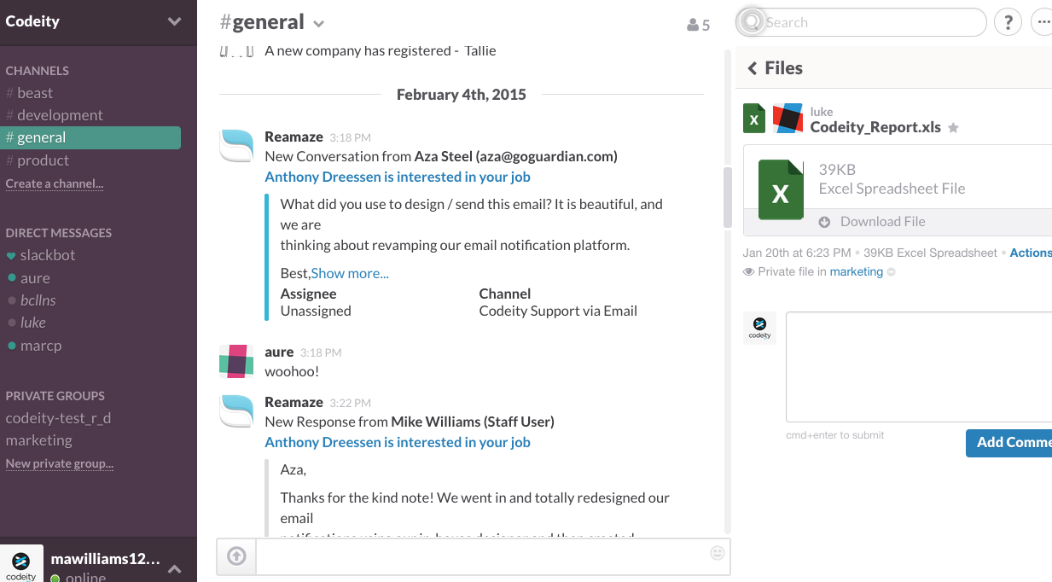Open the emoji picker smiley icon

(x=718, y=553)
